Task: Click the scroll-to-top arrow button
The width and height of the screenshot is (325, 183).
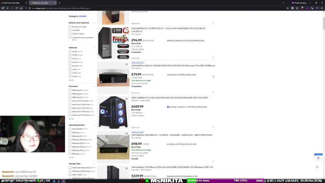Action: (x=317, y=167)
